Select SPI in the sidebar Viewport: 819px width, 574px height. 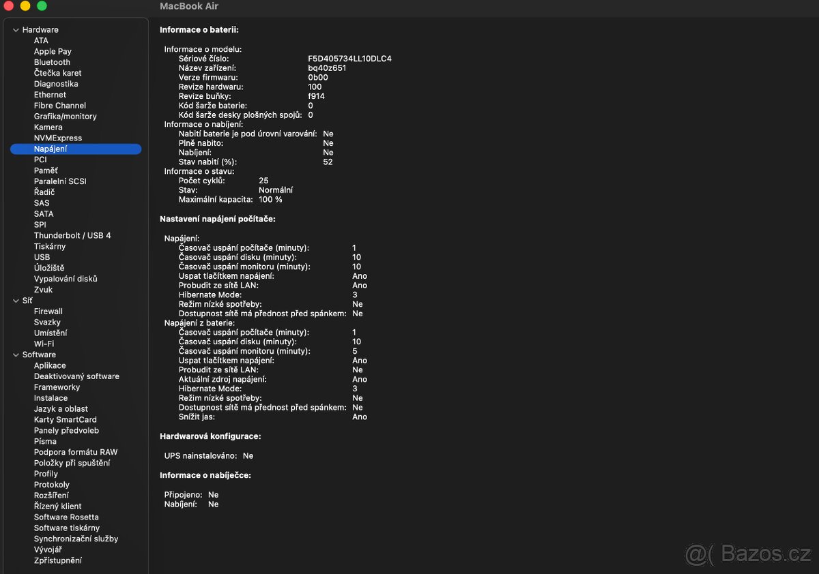[40, 225]
